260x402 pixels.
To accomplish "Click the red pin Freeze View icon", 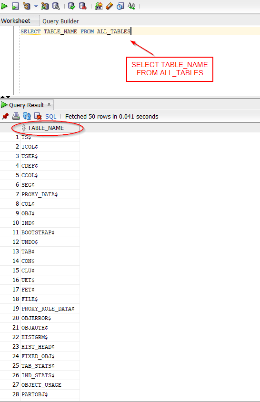I will pos(5,116).
